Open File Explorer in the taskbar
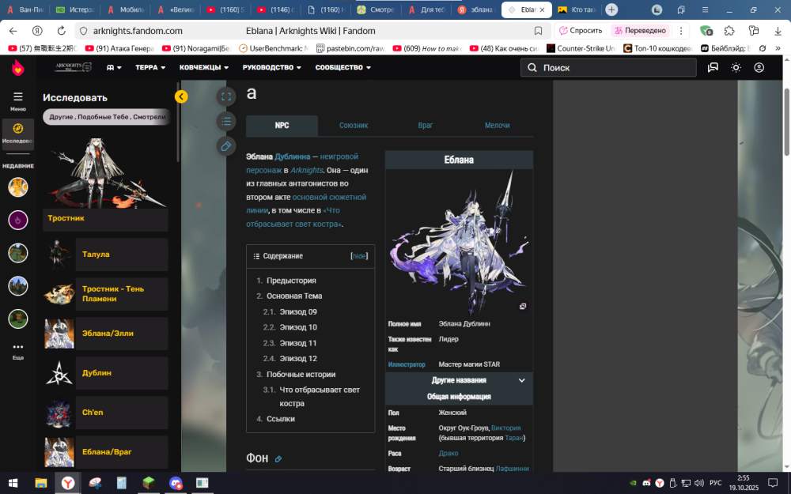 pyautogui.click(x=41, y=483)
